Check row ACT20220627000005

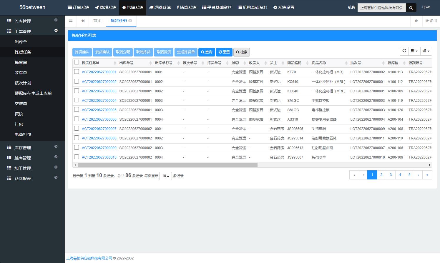(x=77, y=109)
